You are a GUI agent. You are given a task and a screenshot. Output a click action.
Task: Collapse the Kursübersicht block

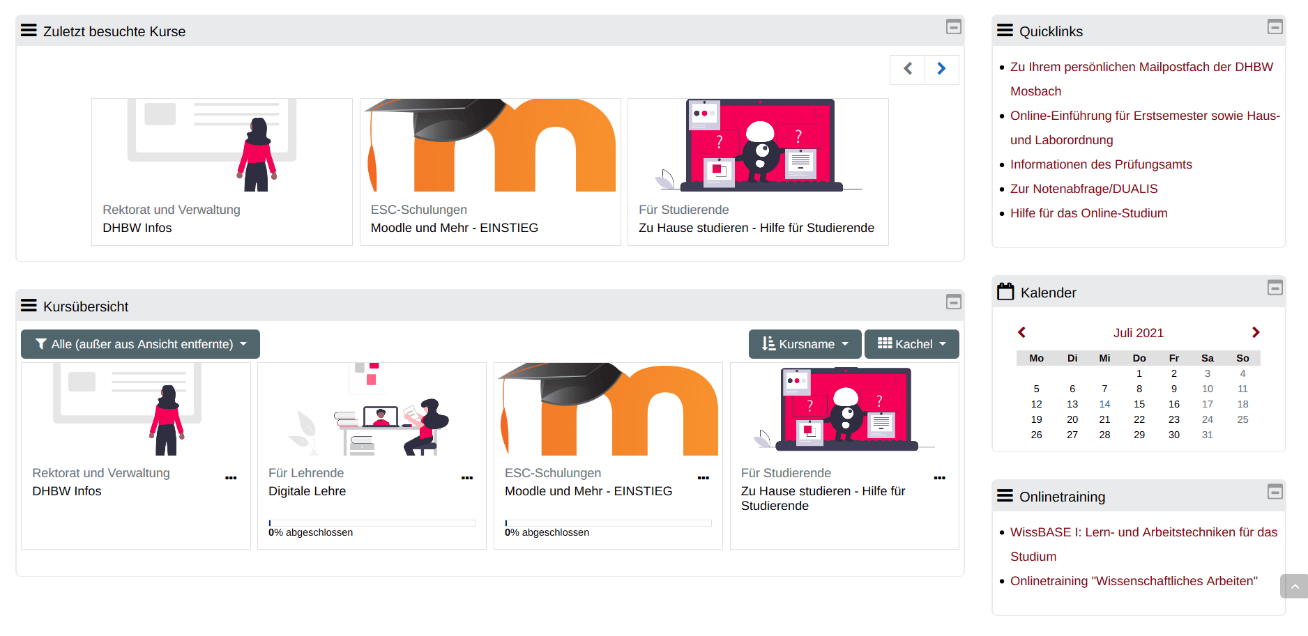click(x=953, y=302)
